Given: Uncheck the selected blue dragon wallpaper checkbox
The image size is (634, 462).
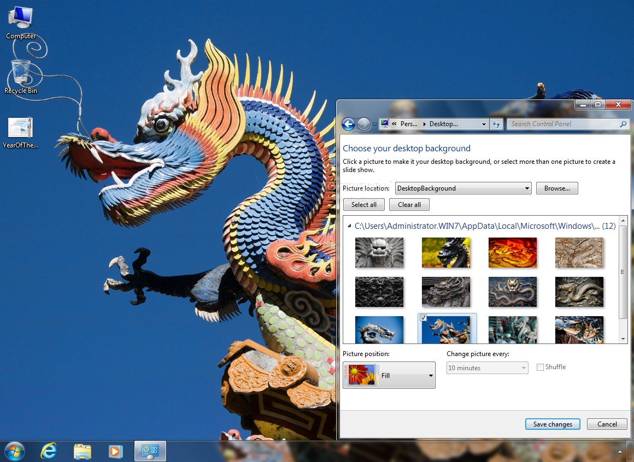Looking at the screenshot, I should click(423, 317).
